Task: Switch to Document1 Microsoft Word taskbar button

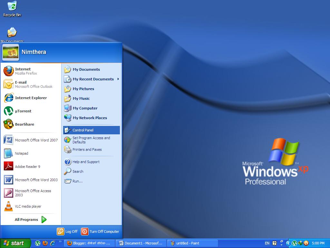Action: pos(142,243)
